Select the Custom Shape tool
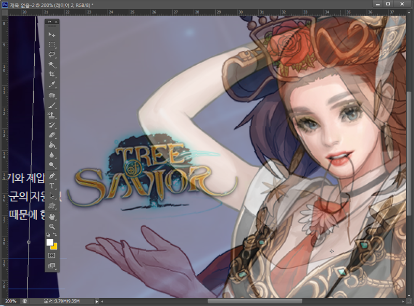 [x=52, y=206]
